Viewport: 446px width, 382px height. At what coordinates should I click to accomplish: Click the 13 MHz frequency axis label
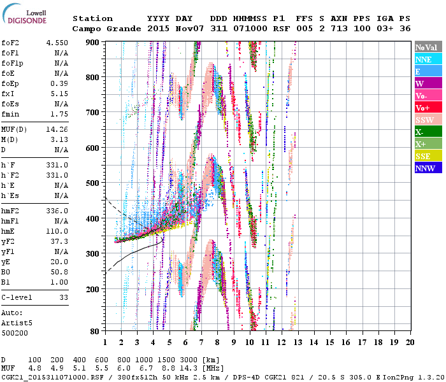[x=298, y=343]
